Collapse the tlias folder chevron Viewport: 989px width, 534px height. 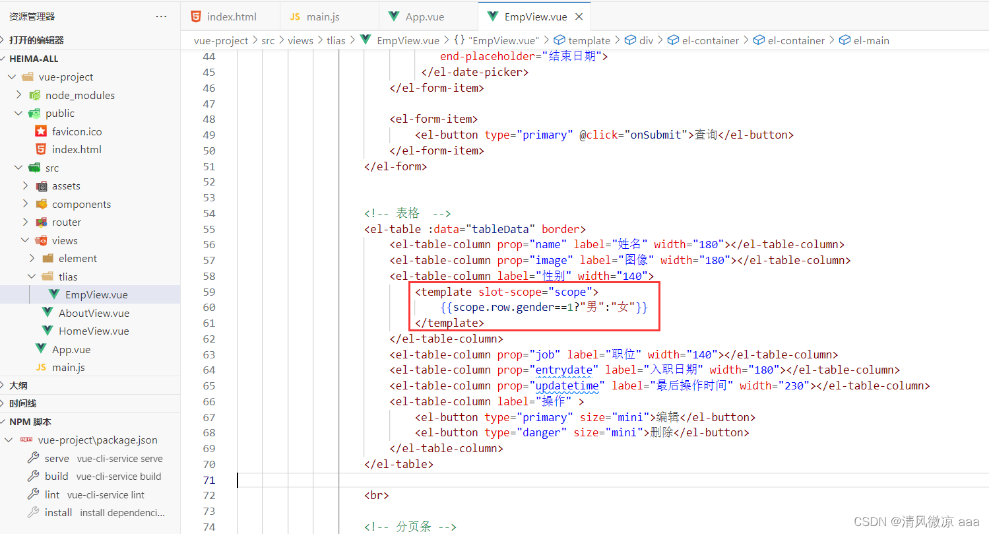click(x=32, y=277)
